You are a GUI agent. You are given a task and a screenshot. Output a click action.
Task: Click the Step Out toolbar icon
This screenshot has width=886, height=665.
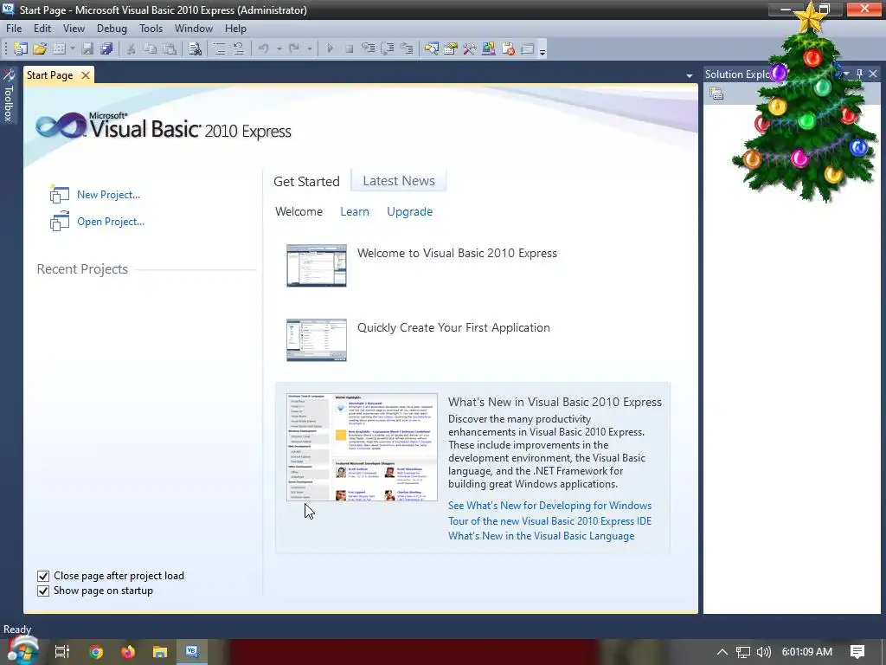[x=407, y=49]
